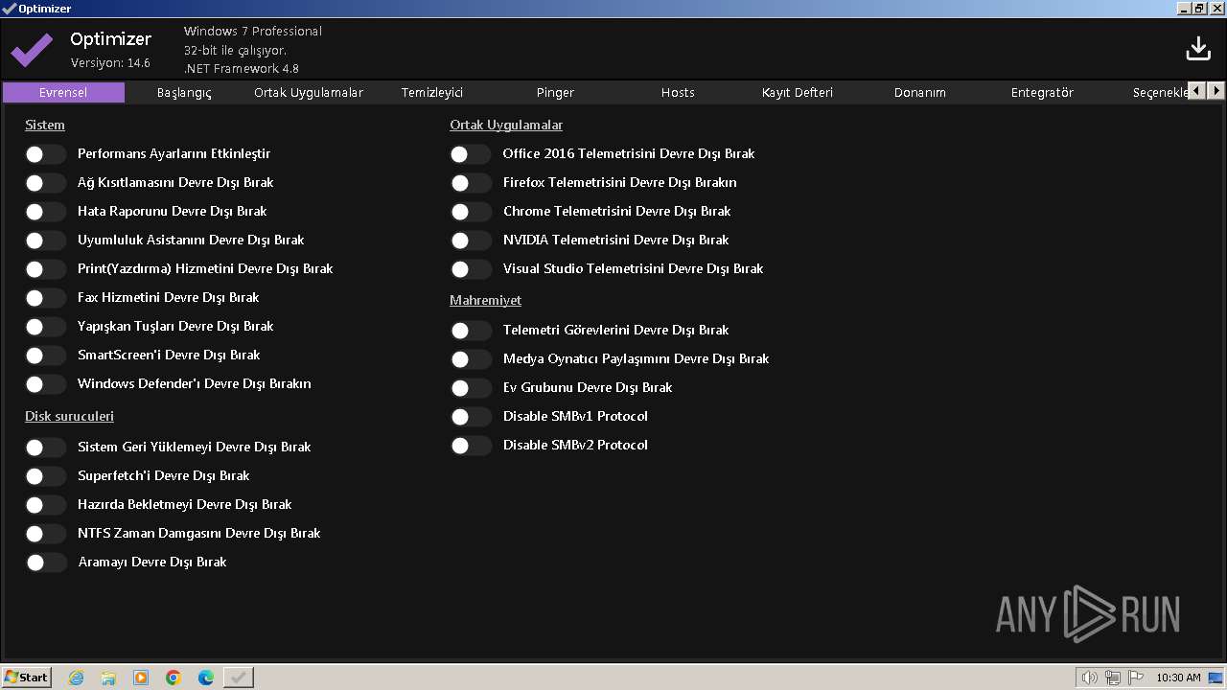Toggle Medya Oynatıcı Paylaşımını Devre Dışı Bırak
The height and width of the screenshot is (690, 1227).
coord(471,358)
